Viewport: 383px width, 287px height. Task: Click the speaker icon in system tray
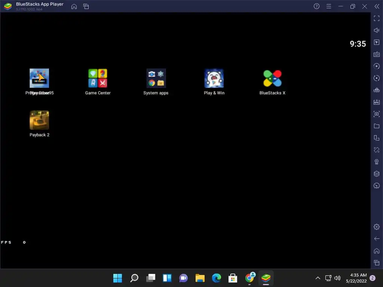click(337, 278)
